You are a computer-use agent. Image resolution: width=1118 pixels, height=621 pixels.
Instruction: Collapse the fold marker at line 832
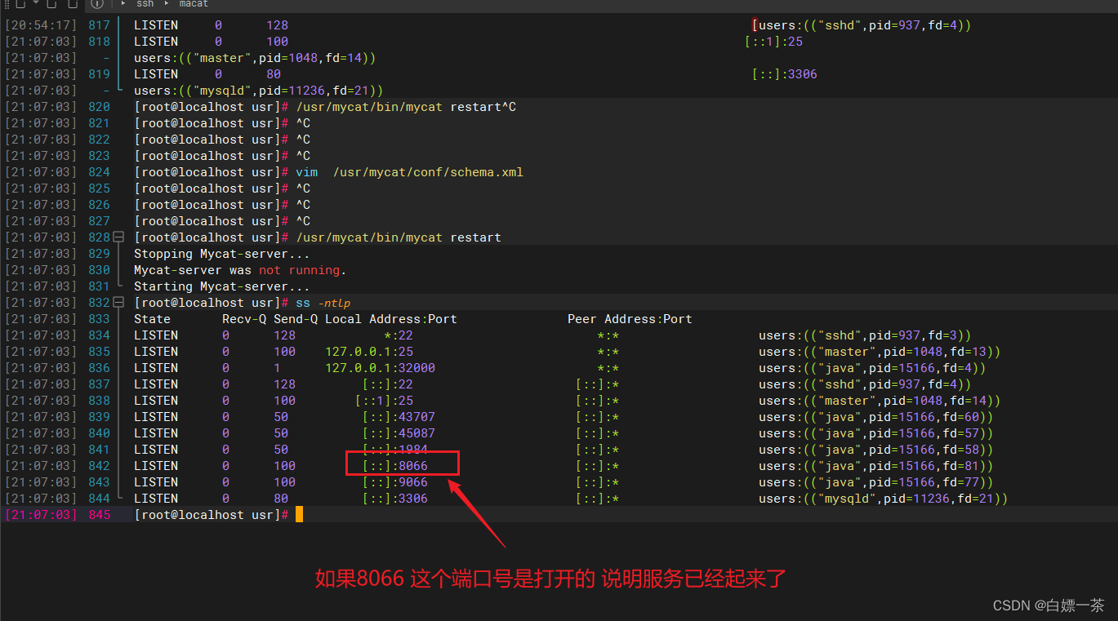[x=118, y=303]
